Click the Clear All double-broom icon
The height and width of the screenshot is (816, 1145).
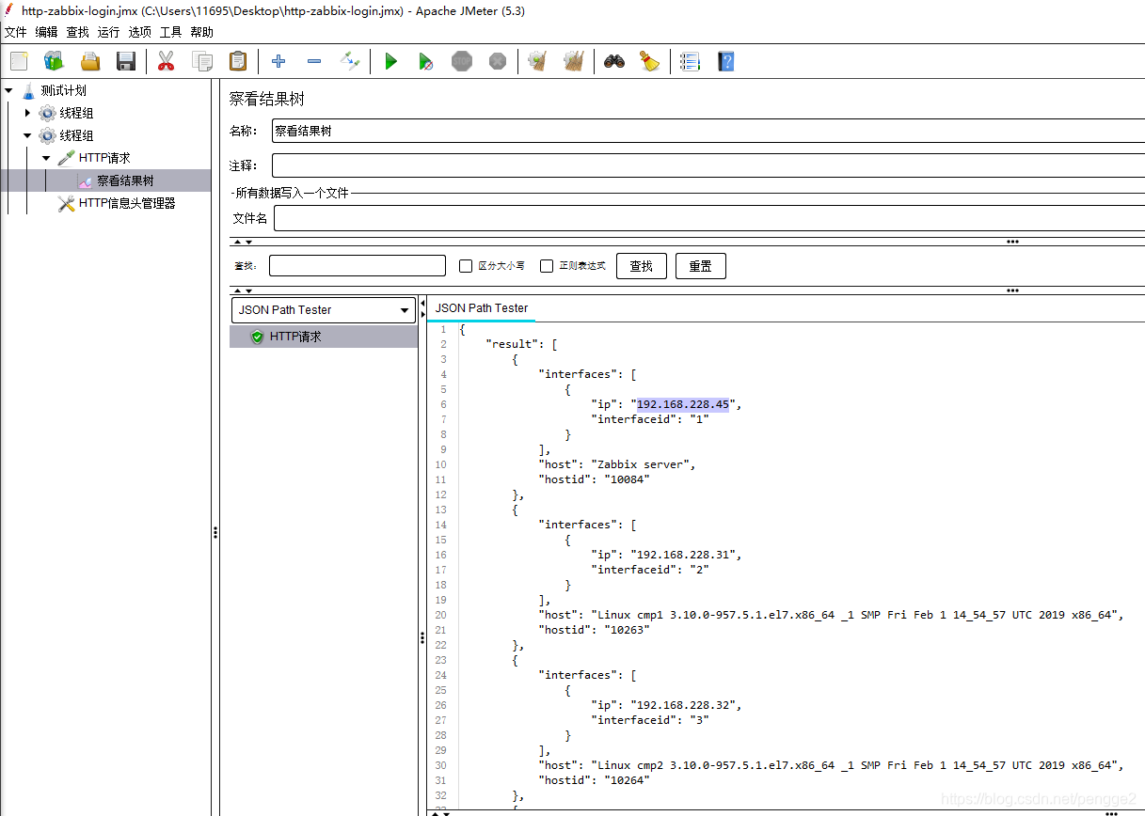(x=574, y=61)
